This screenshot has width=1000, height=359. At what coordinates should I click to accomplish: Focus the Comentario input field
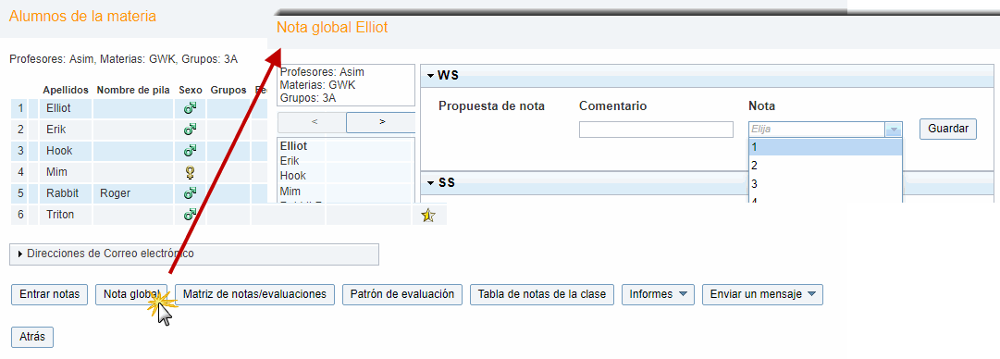click(656, 130)
